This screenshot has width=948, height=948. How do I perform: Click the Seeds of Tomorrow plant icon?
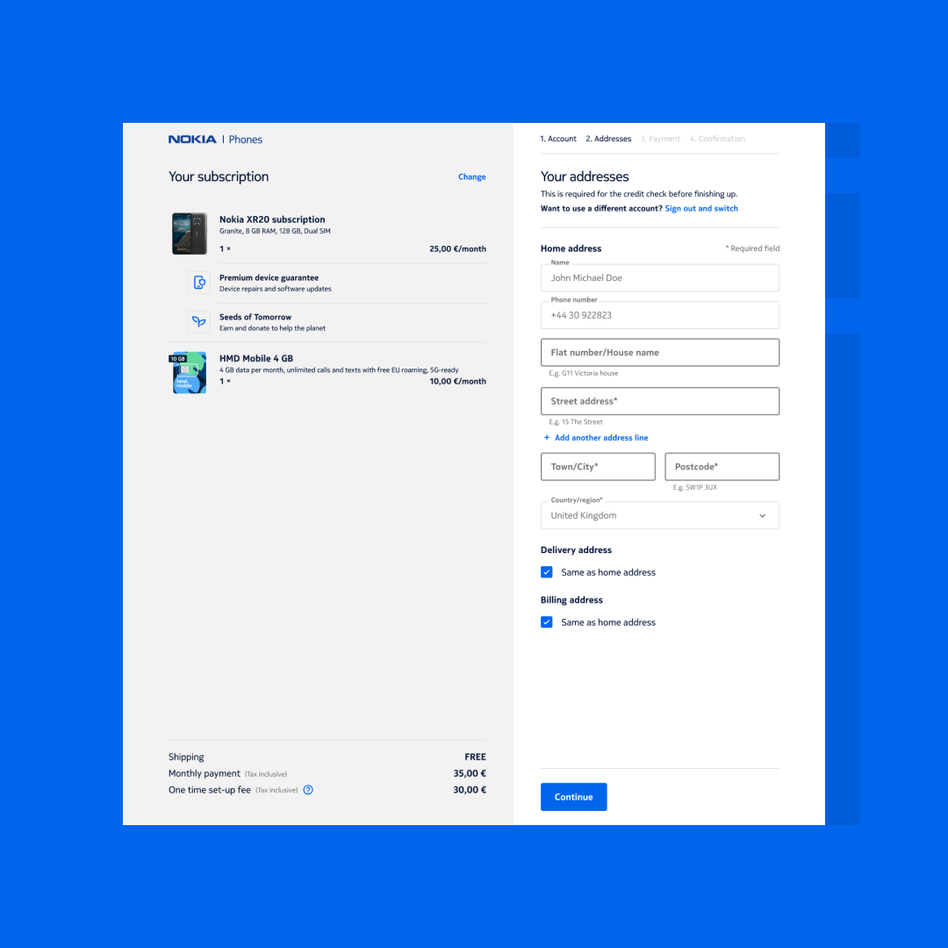(199, 321)
